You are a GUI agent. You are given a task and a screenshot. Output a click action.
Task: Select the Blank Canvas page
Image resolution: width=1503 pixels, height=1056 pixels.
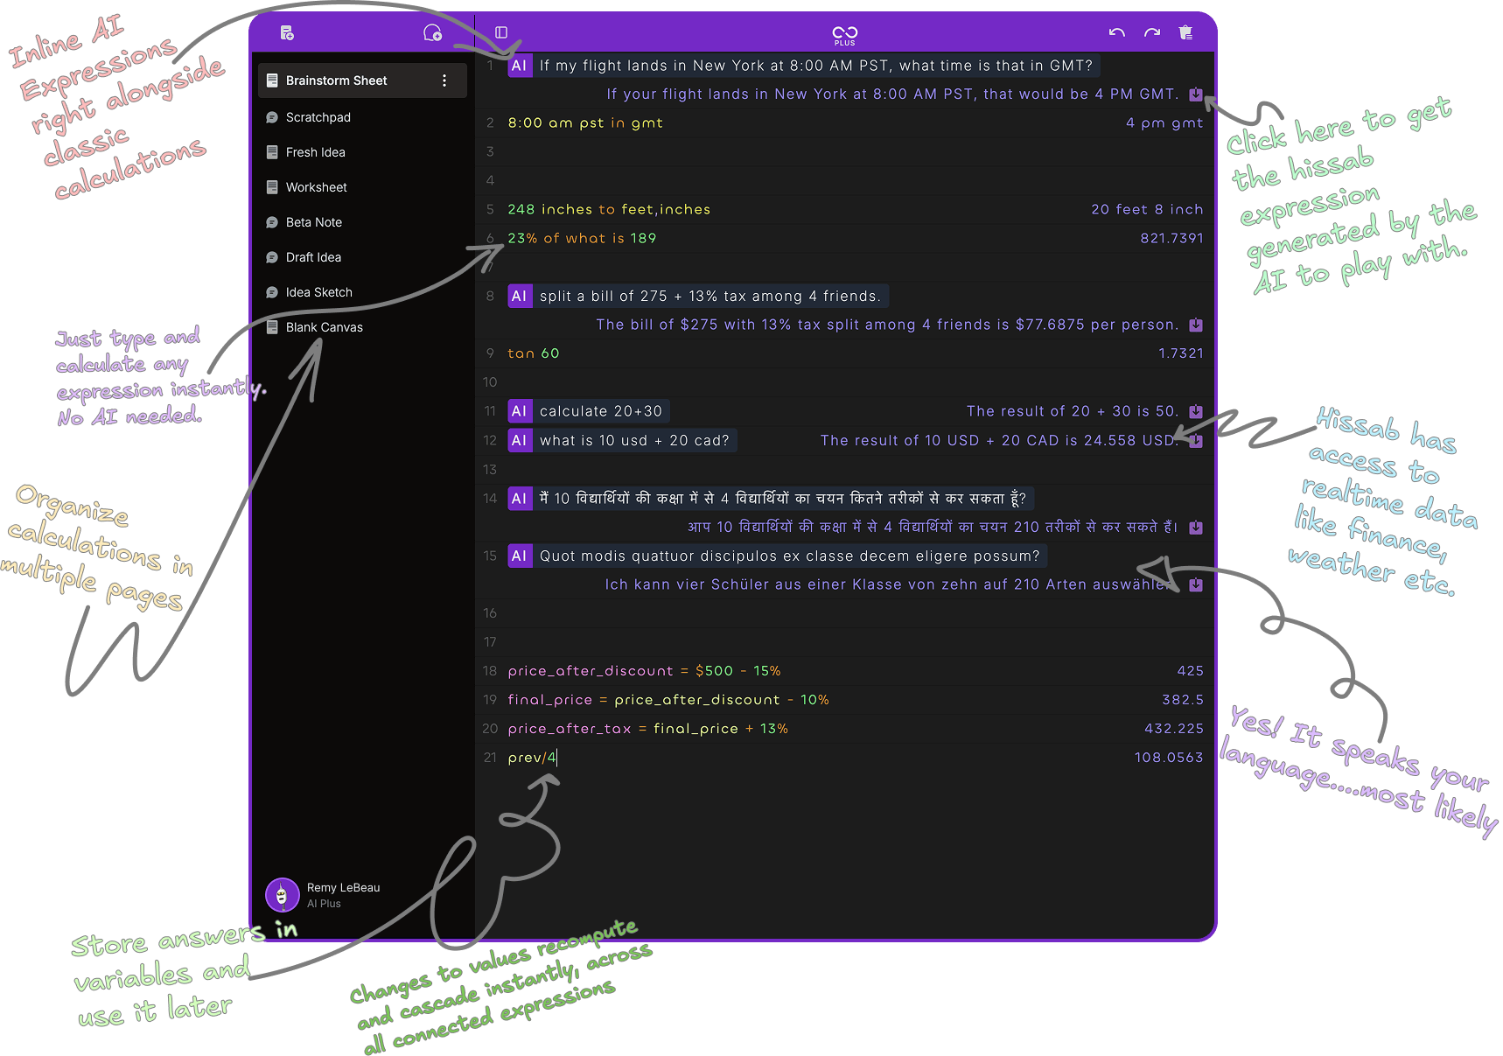(x=324, y=327)
